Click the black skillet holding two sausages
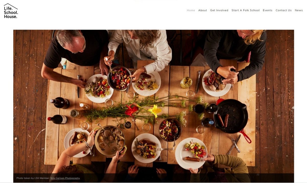 point(230,116)
